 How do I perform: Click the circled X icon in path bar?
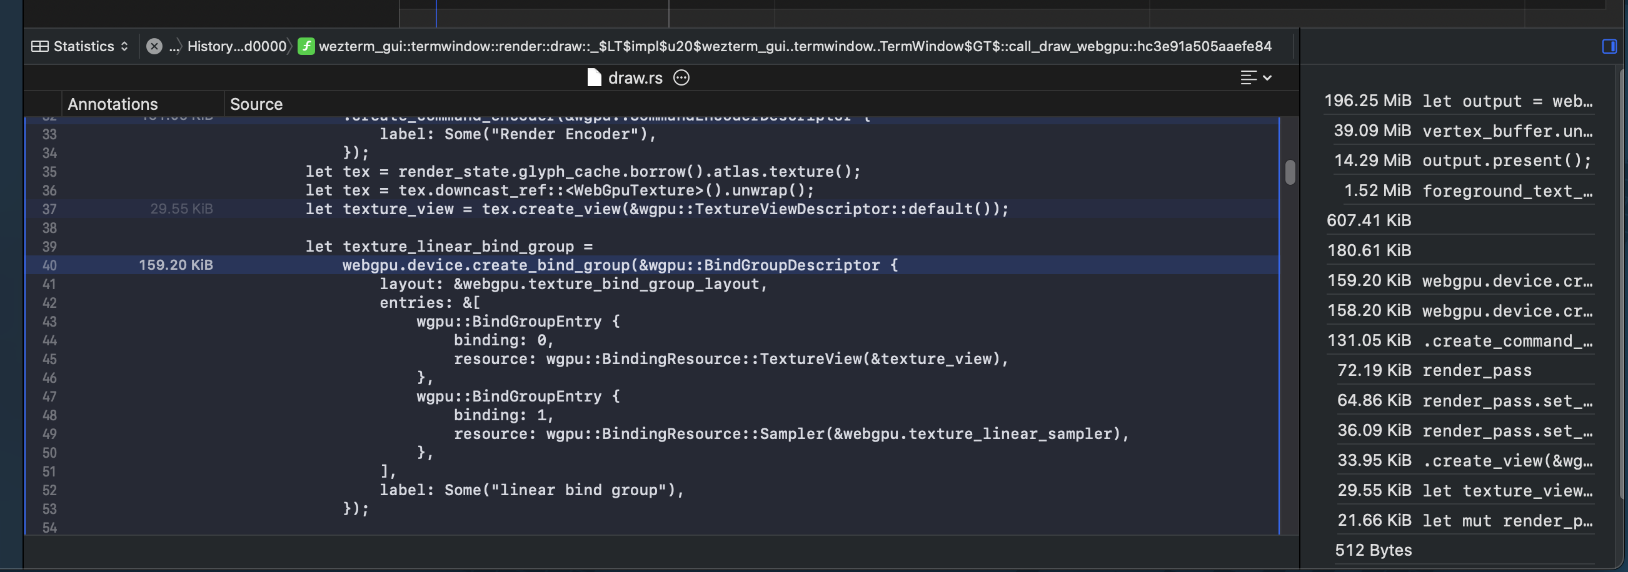(154, 46)
